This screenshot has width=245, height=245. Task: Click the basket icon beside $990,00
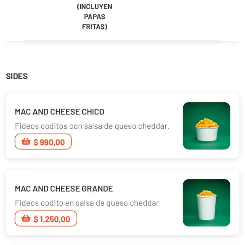coord(26,142)
